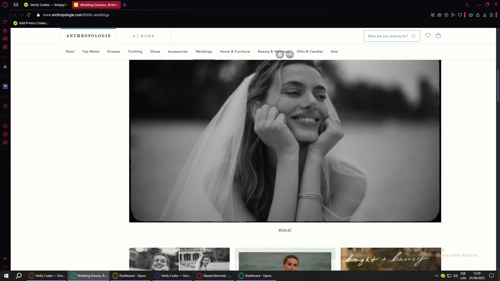Search tabs with the red magnifier icon
The width and height of the screenshot is (500, 281).
coord(467,5)
